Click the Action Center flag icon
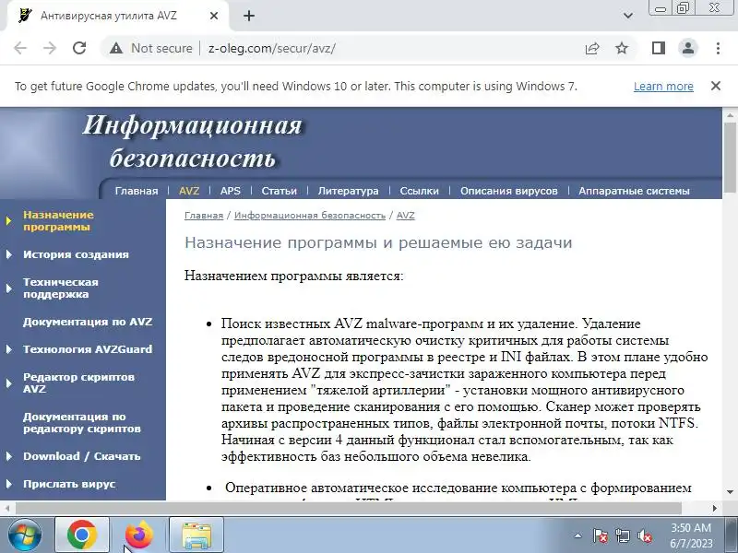This screenshot has width=738, height=553. point(600,535)
